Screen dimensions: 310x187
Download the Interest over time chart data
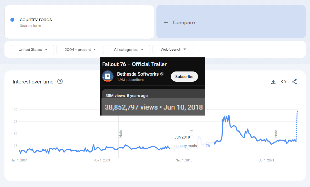point(273,82)
